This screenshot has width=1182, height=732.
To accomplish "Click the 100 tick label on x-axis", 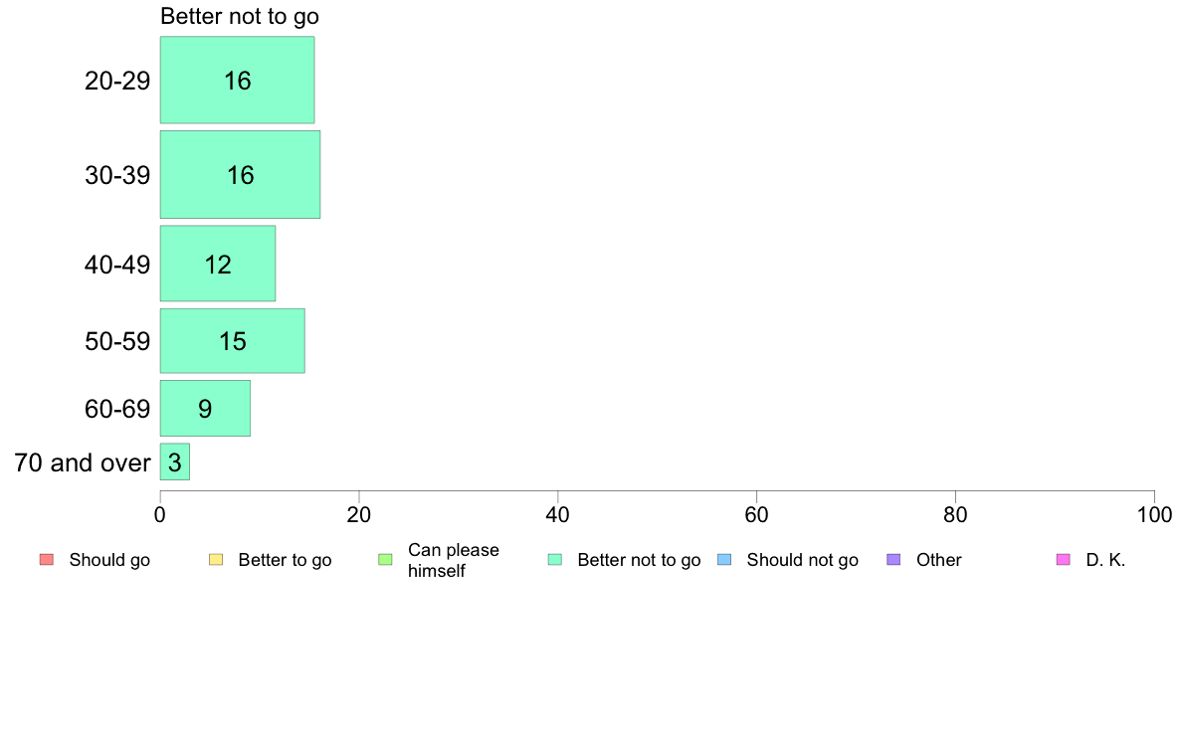I will point(1154,515).
